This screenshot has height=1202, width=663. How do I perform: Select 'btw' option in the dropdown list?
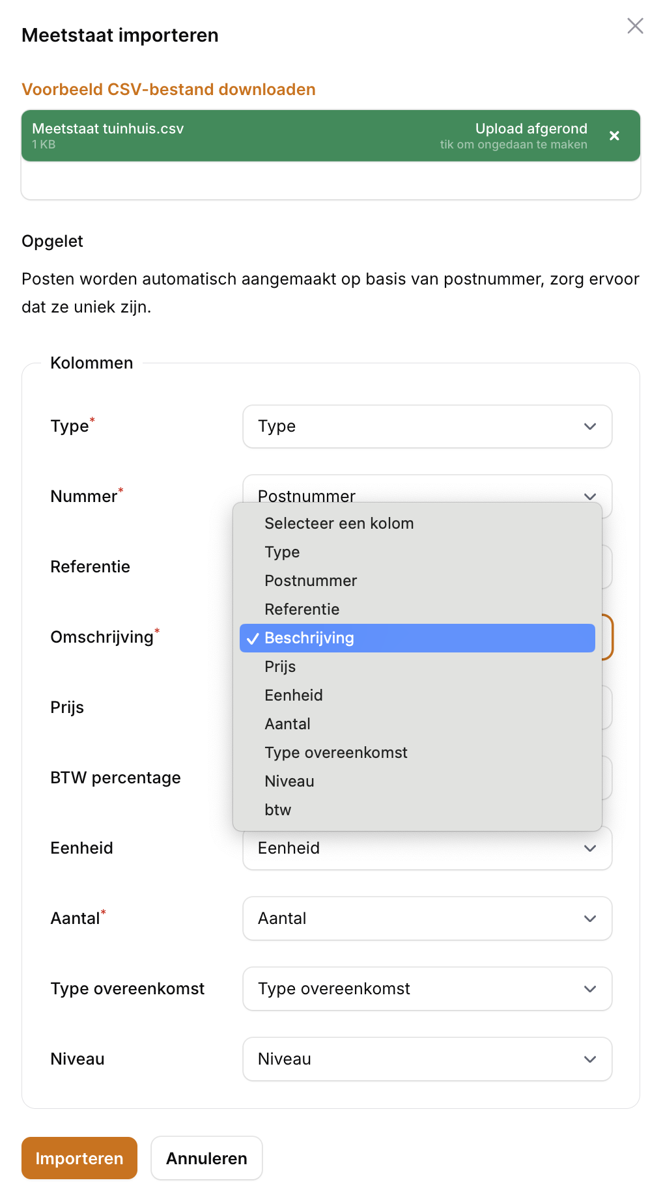(x=277, y=810)
